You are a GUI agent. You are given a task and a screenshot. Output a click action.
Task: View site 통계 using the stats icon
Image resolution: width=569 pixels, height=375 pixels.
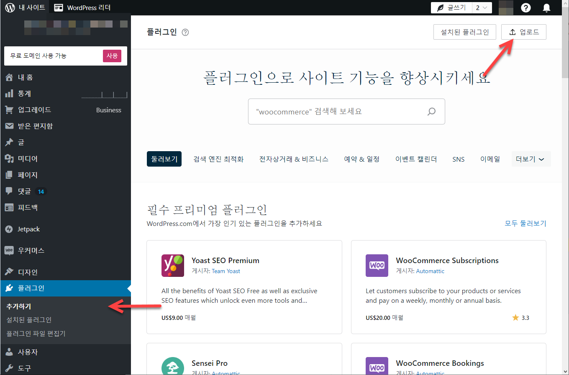click(x=9, y=94)
